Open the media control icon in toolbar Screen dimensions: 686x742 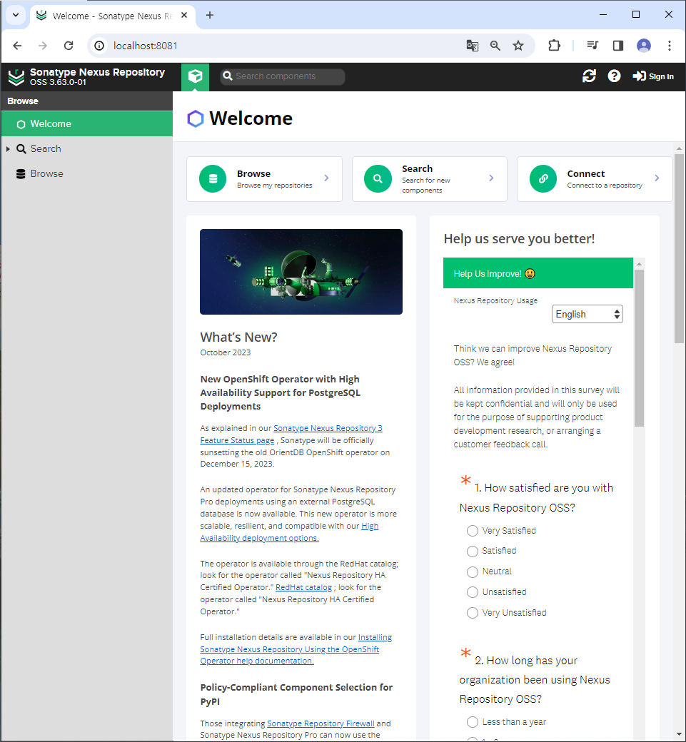tap(592, 46)
